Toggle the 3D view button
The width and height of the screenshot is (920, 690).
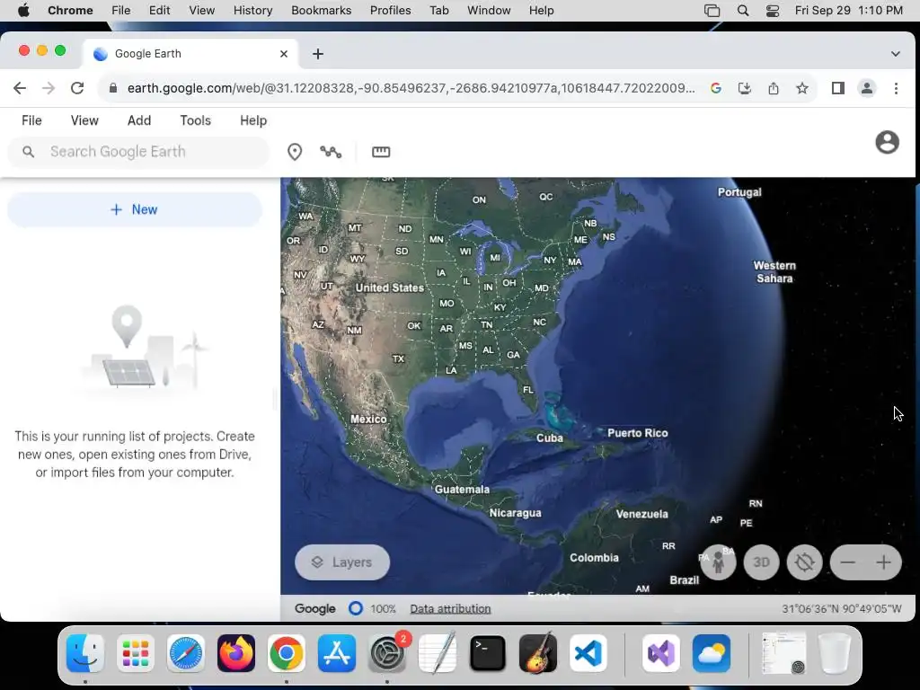tap(761, 562)
